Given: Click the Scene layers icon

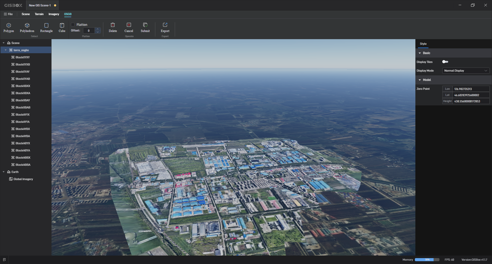Looking at the screenshot, I should [x=9, y=43].
